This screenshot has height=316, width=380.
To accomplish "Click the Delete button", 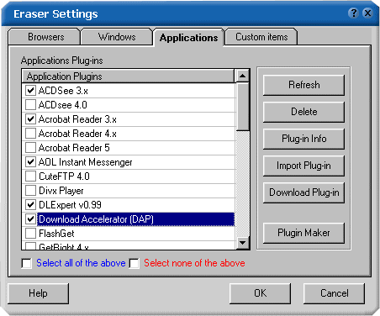I will (303, 112).
